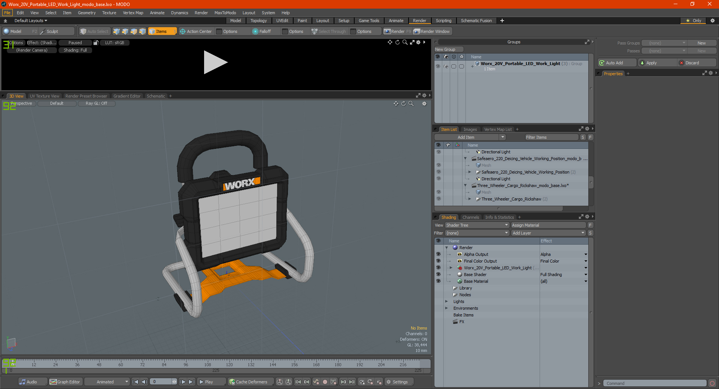Expand the Three_Wheeler_Cargo_Rickshaw item
This screenshot has height=389, width=719.
point(470,199)
